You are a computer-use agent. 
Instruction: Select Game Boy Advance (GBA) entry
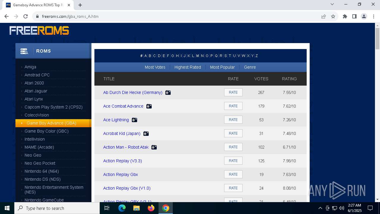[53, 123]
